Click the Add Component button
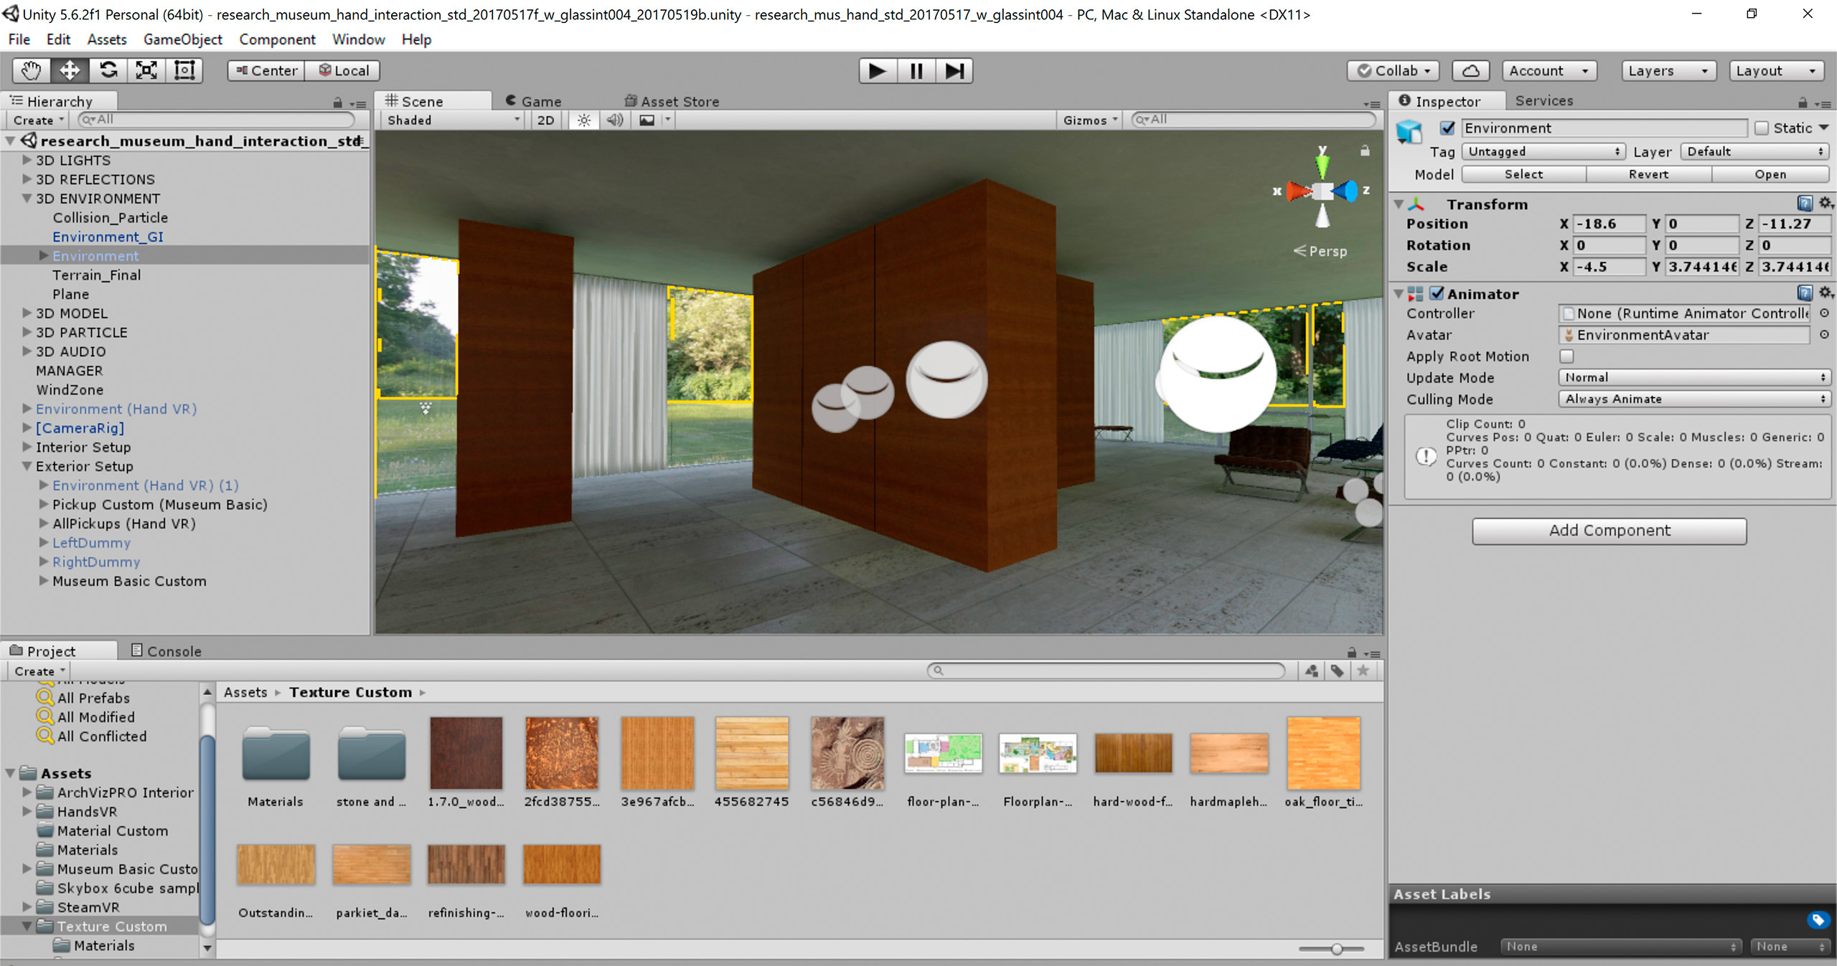 pos(1609,531)
